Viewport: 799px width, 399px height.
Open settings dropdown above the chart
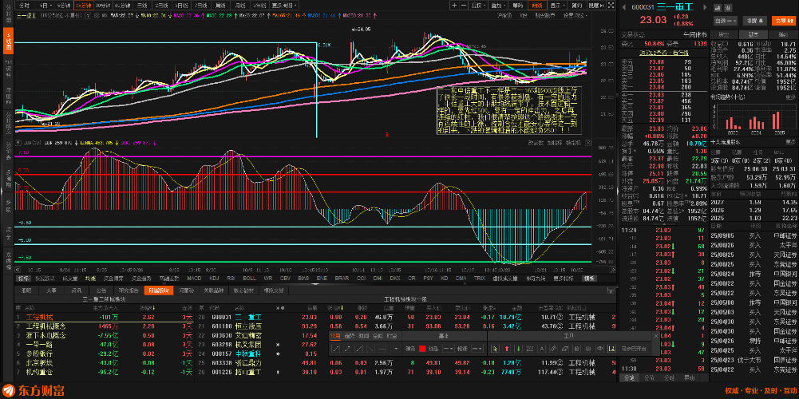point(576,16)
